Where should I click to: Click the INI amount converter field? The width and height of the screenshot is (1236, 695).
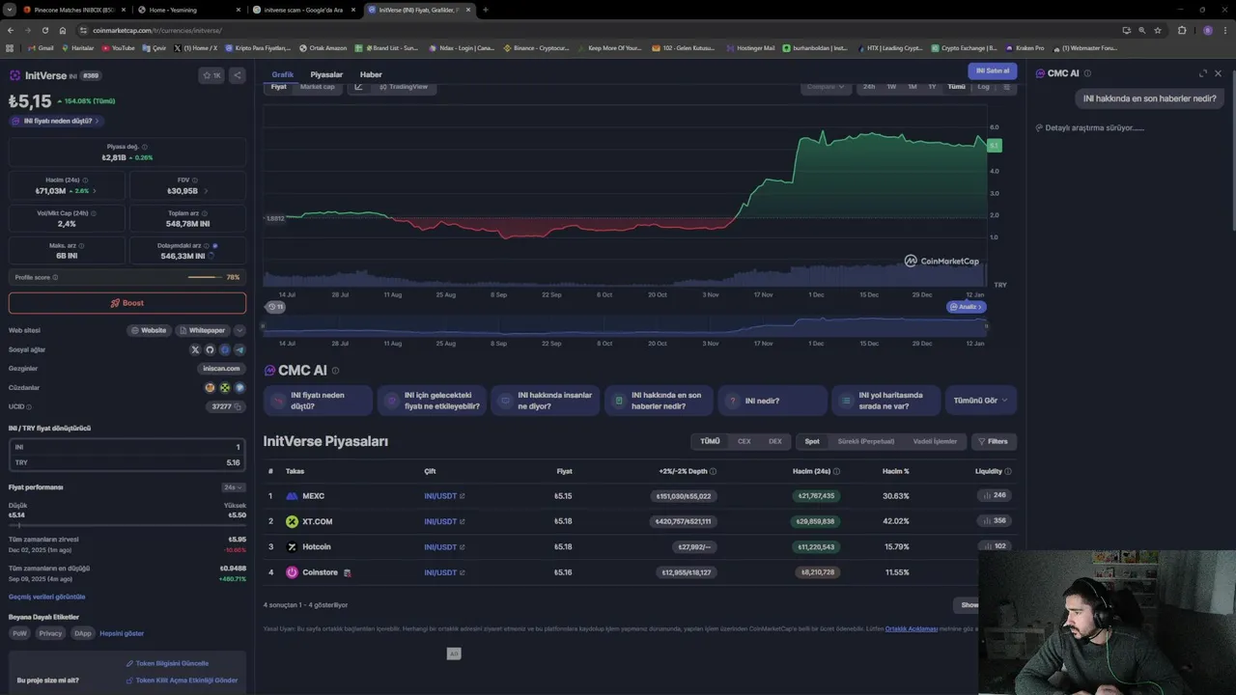pyautogui.click(x=127, y=447)
